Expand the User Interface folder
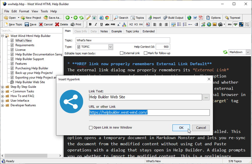252x164 pixels. tap(2, 101)
